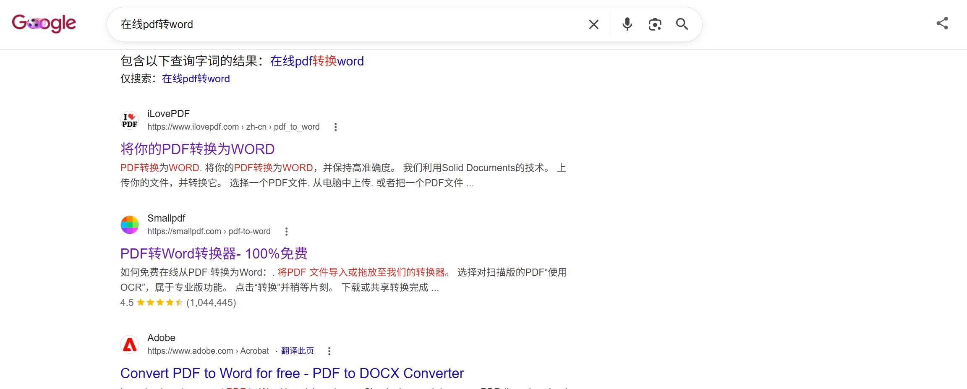Start voice search with the microphone icon
967x389 pixels.
click(x=627, y=24)
